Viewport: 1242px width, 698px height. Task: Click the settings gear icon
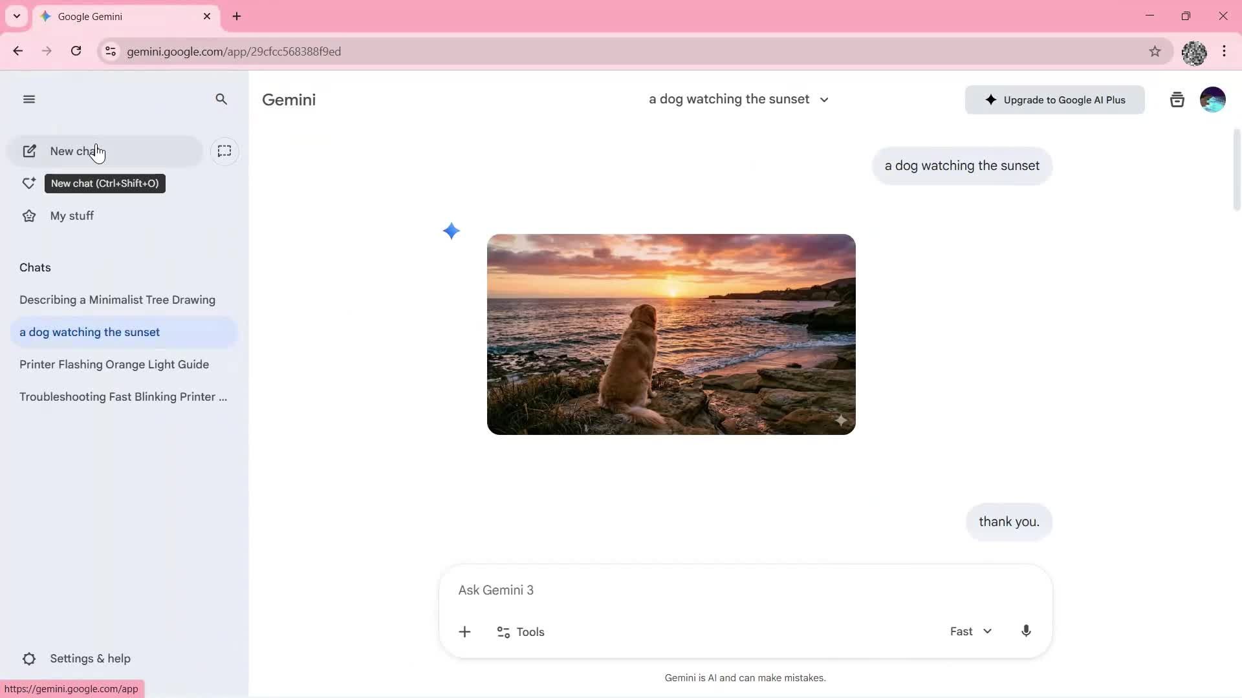28,659
